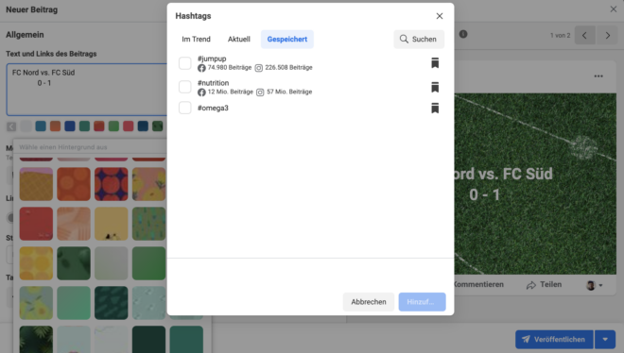Switch to the Im Trend tab
Screen dimensions: 624x353
197,39
